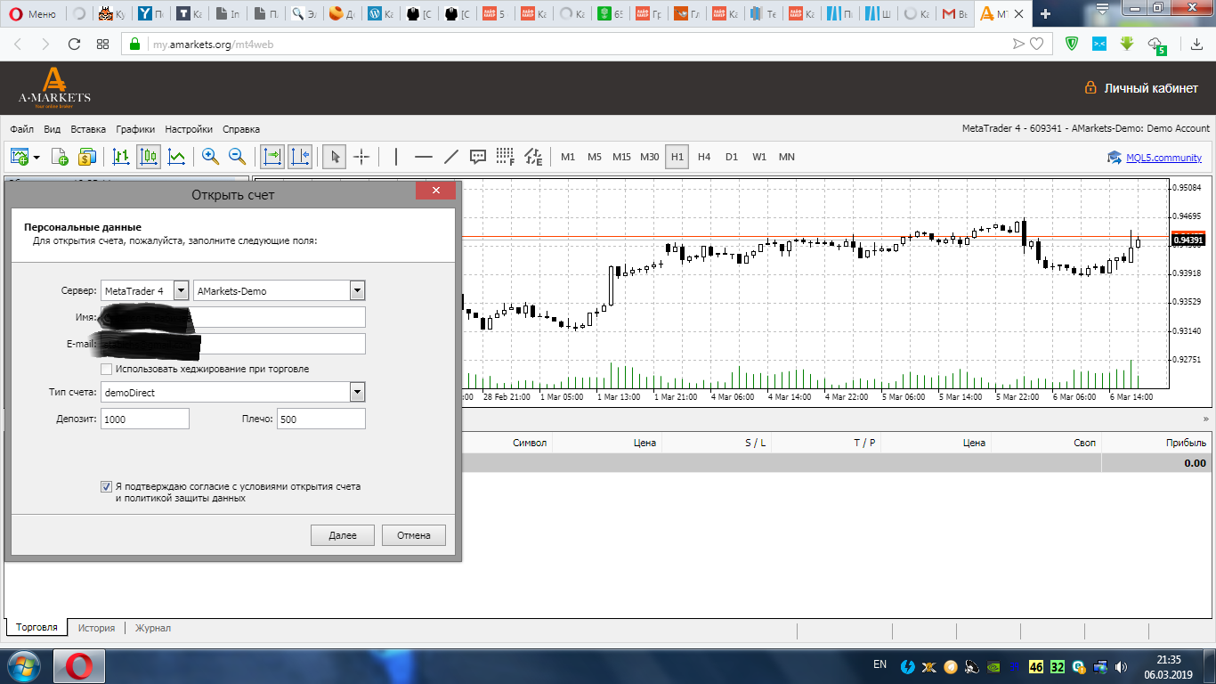
Task: Open the Файл menu
Action: [x=22, y=128]
